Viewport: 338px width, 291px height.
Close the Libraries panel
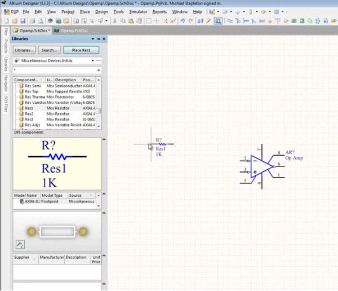tap(104, 39)
